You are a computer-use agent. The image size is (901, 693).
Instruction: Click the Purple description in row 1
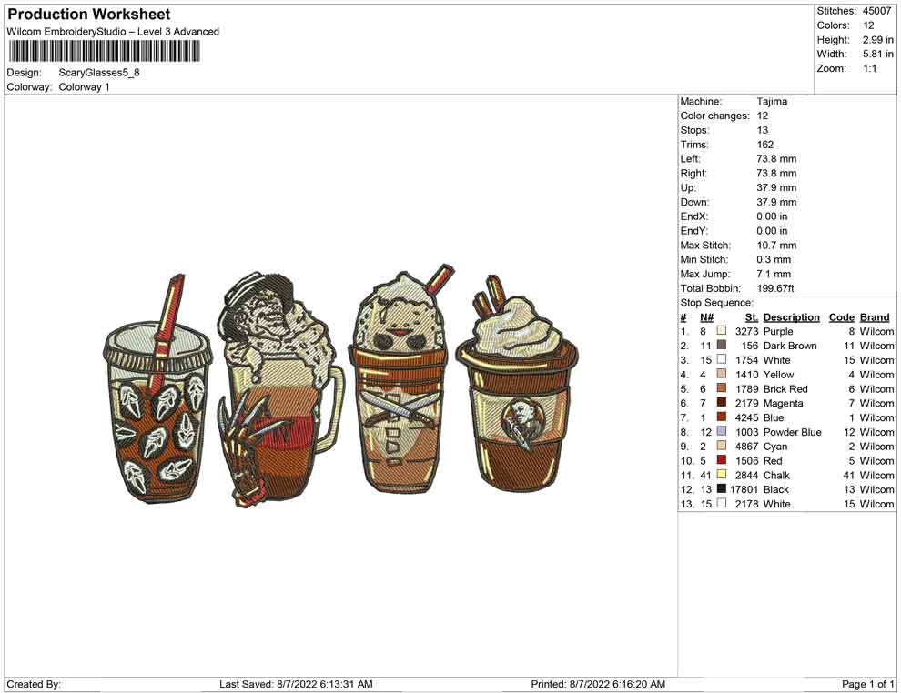click(x=778, y=331)
